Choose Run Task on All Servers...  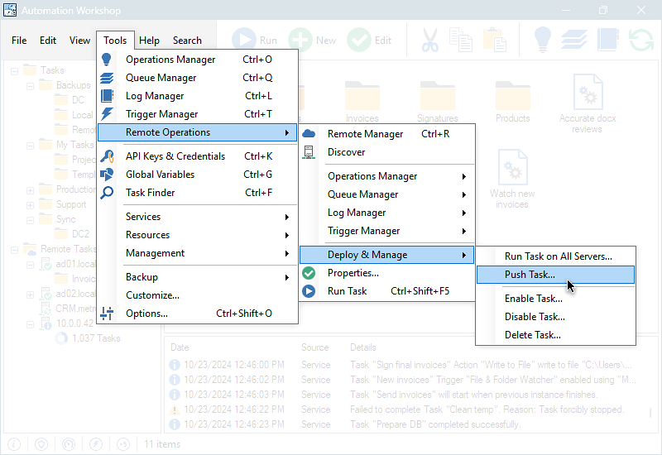[x=555, y=256]
